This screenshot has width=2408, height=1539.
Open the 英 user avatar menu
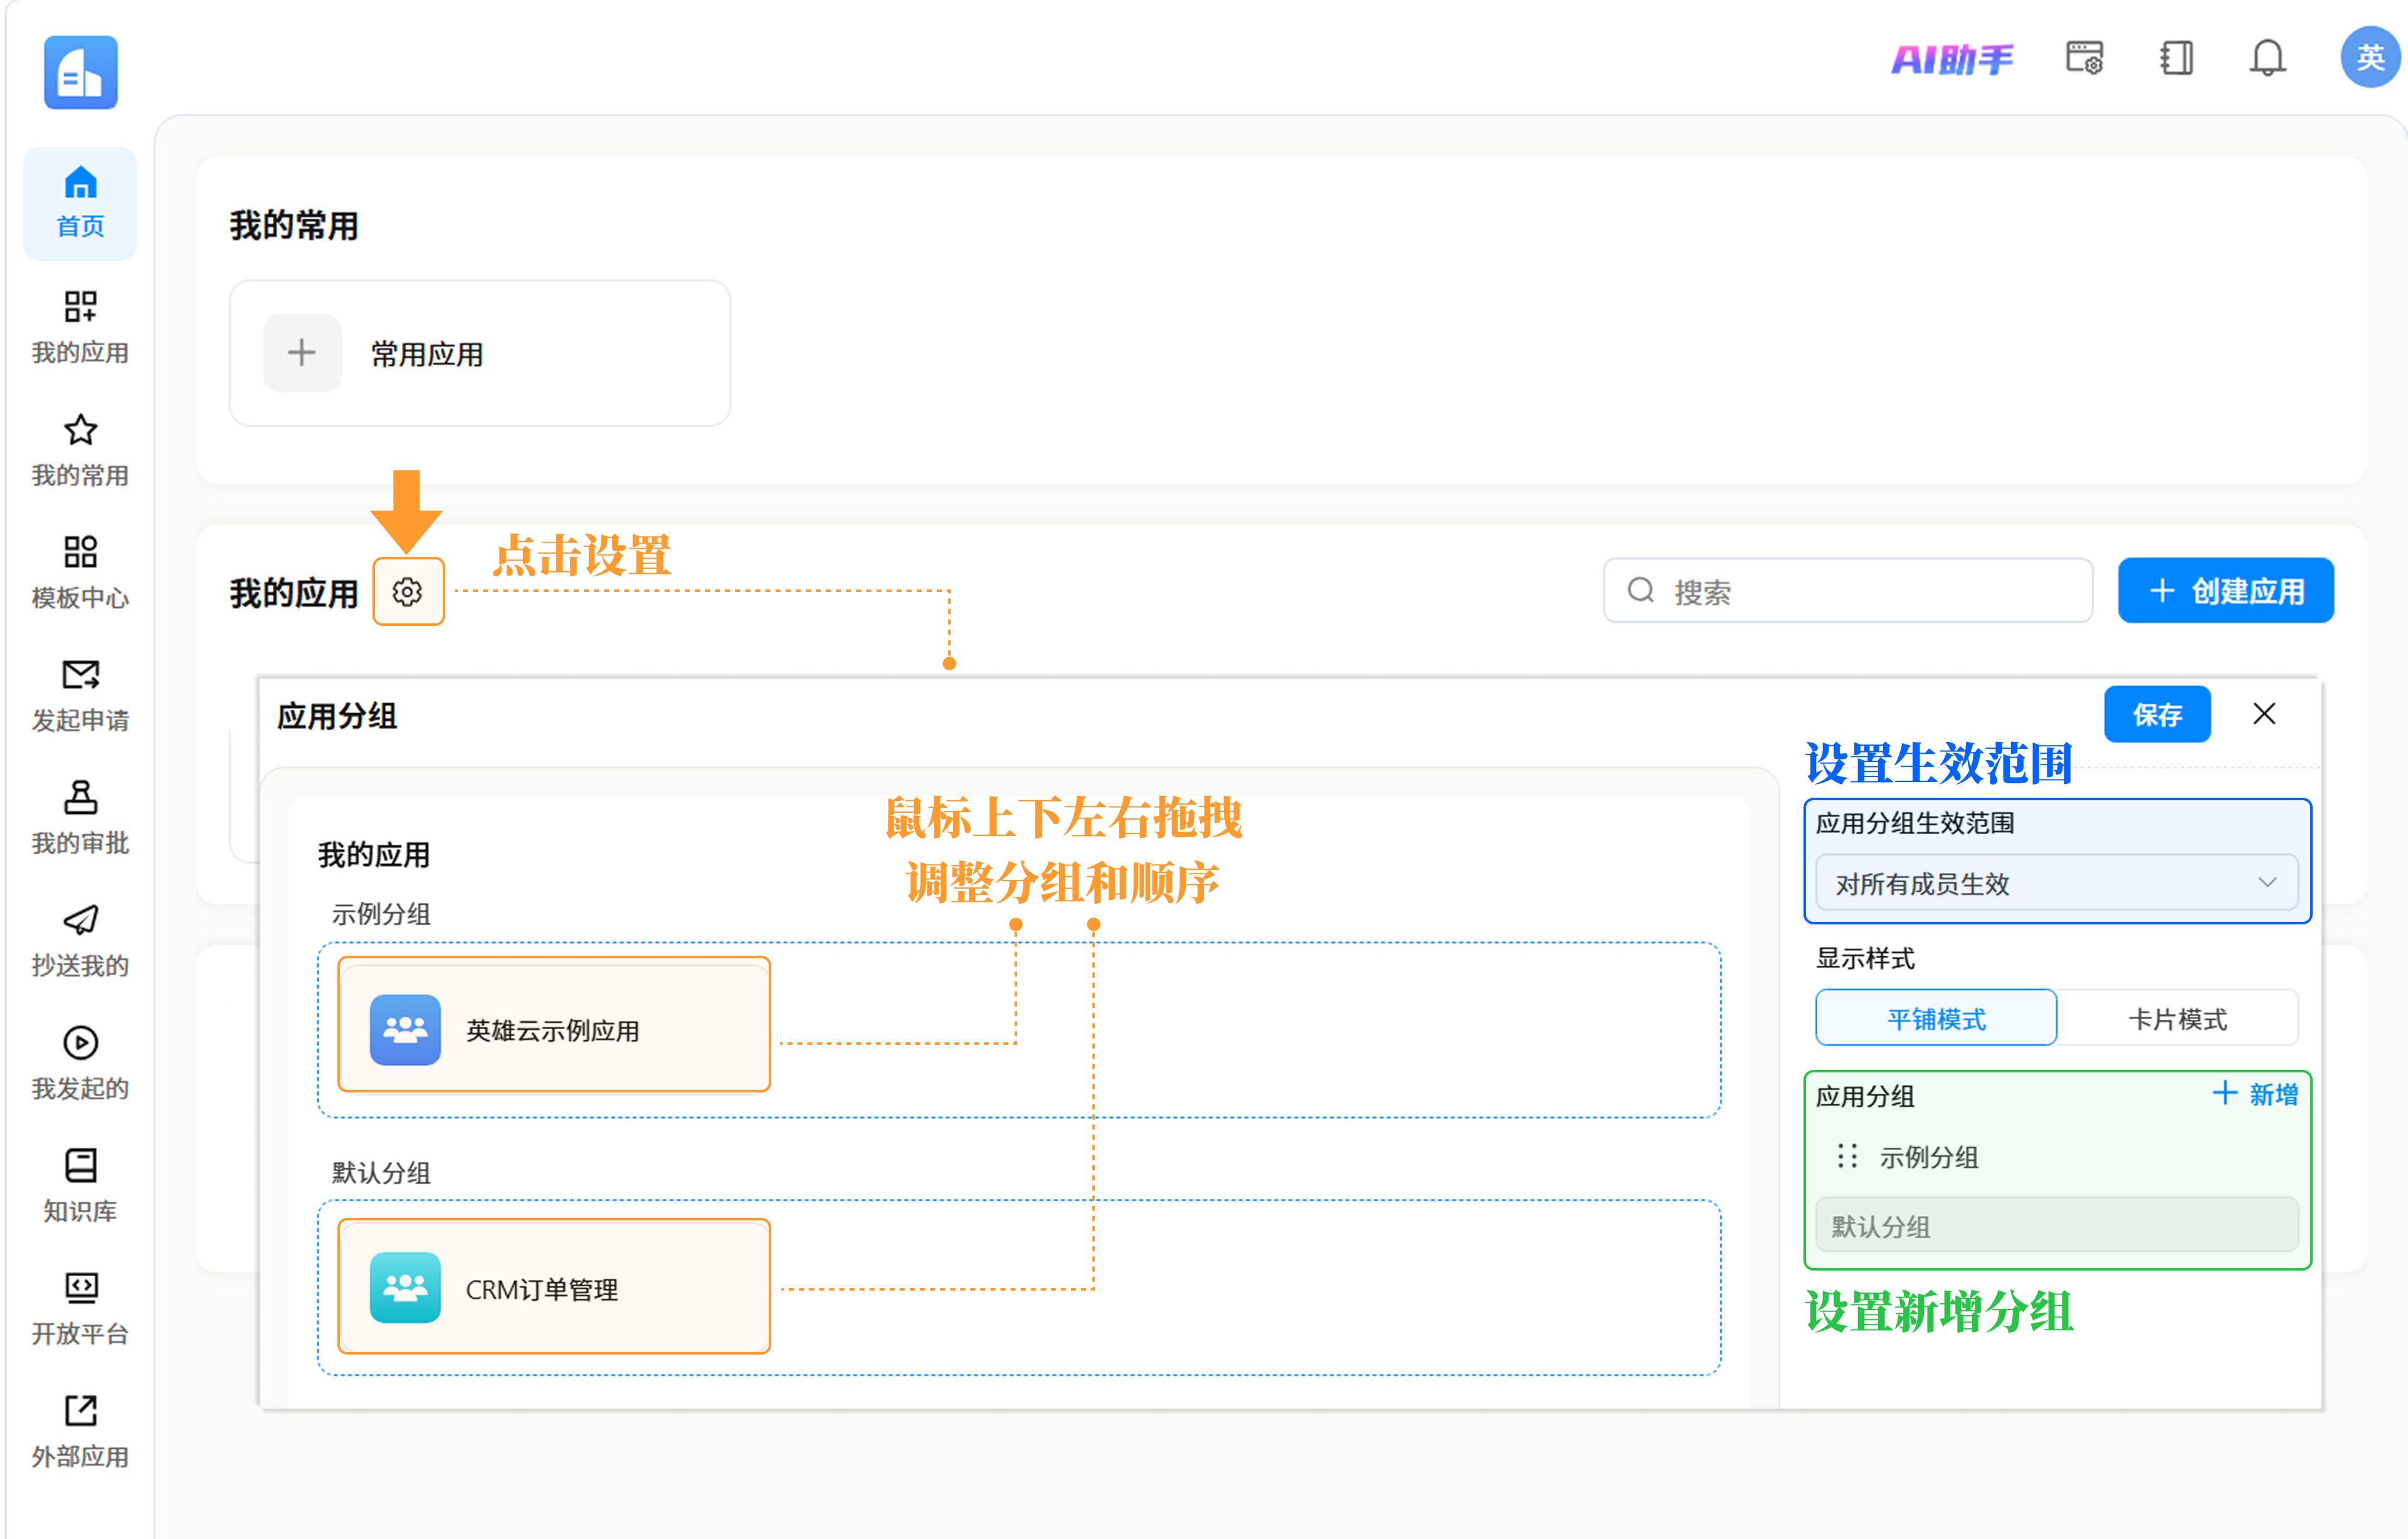pyautogui.click(x=2370, y=58)
